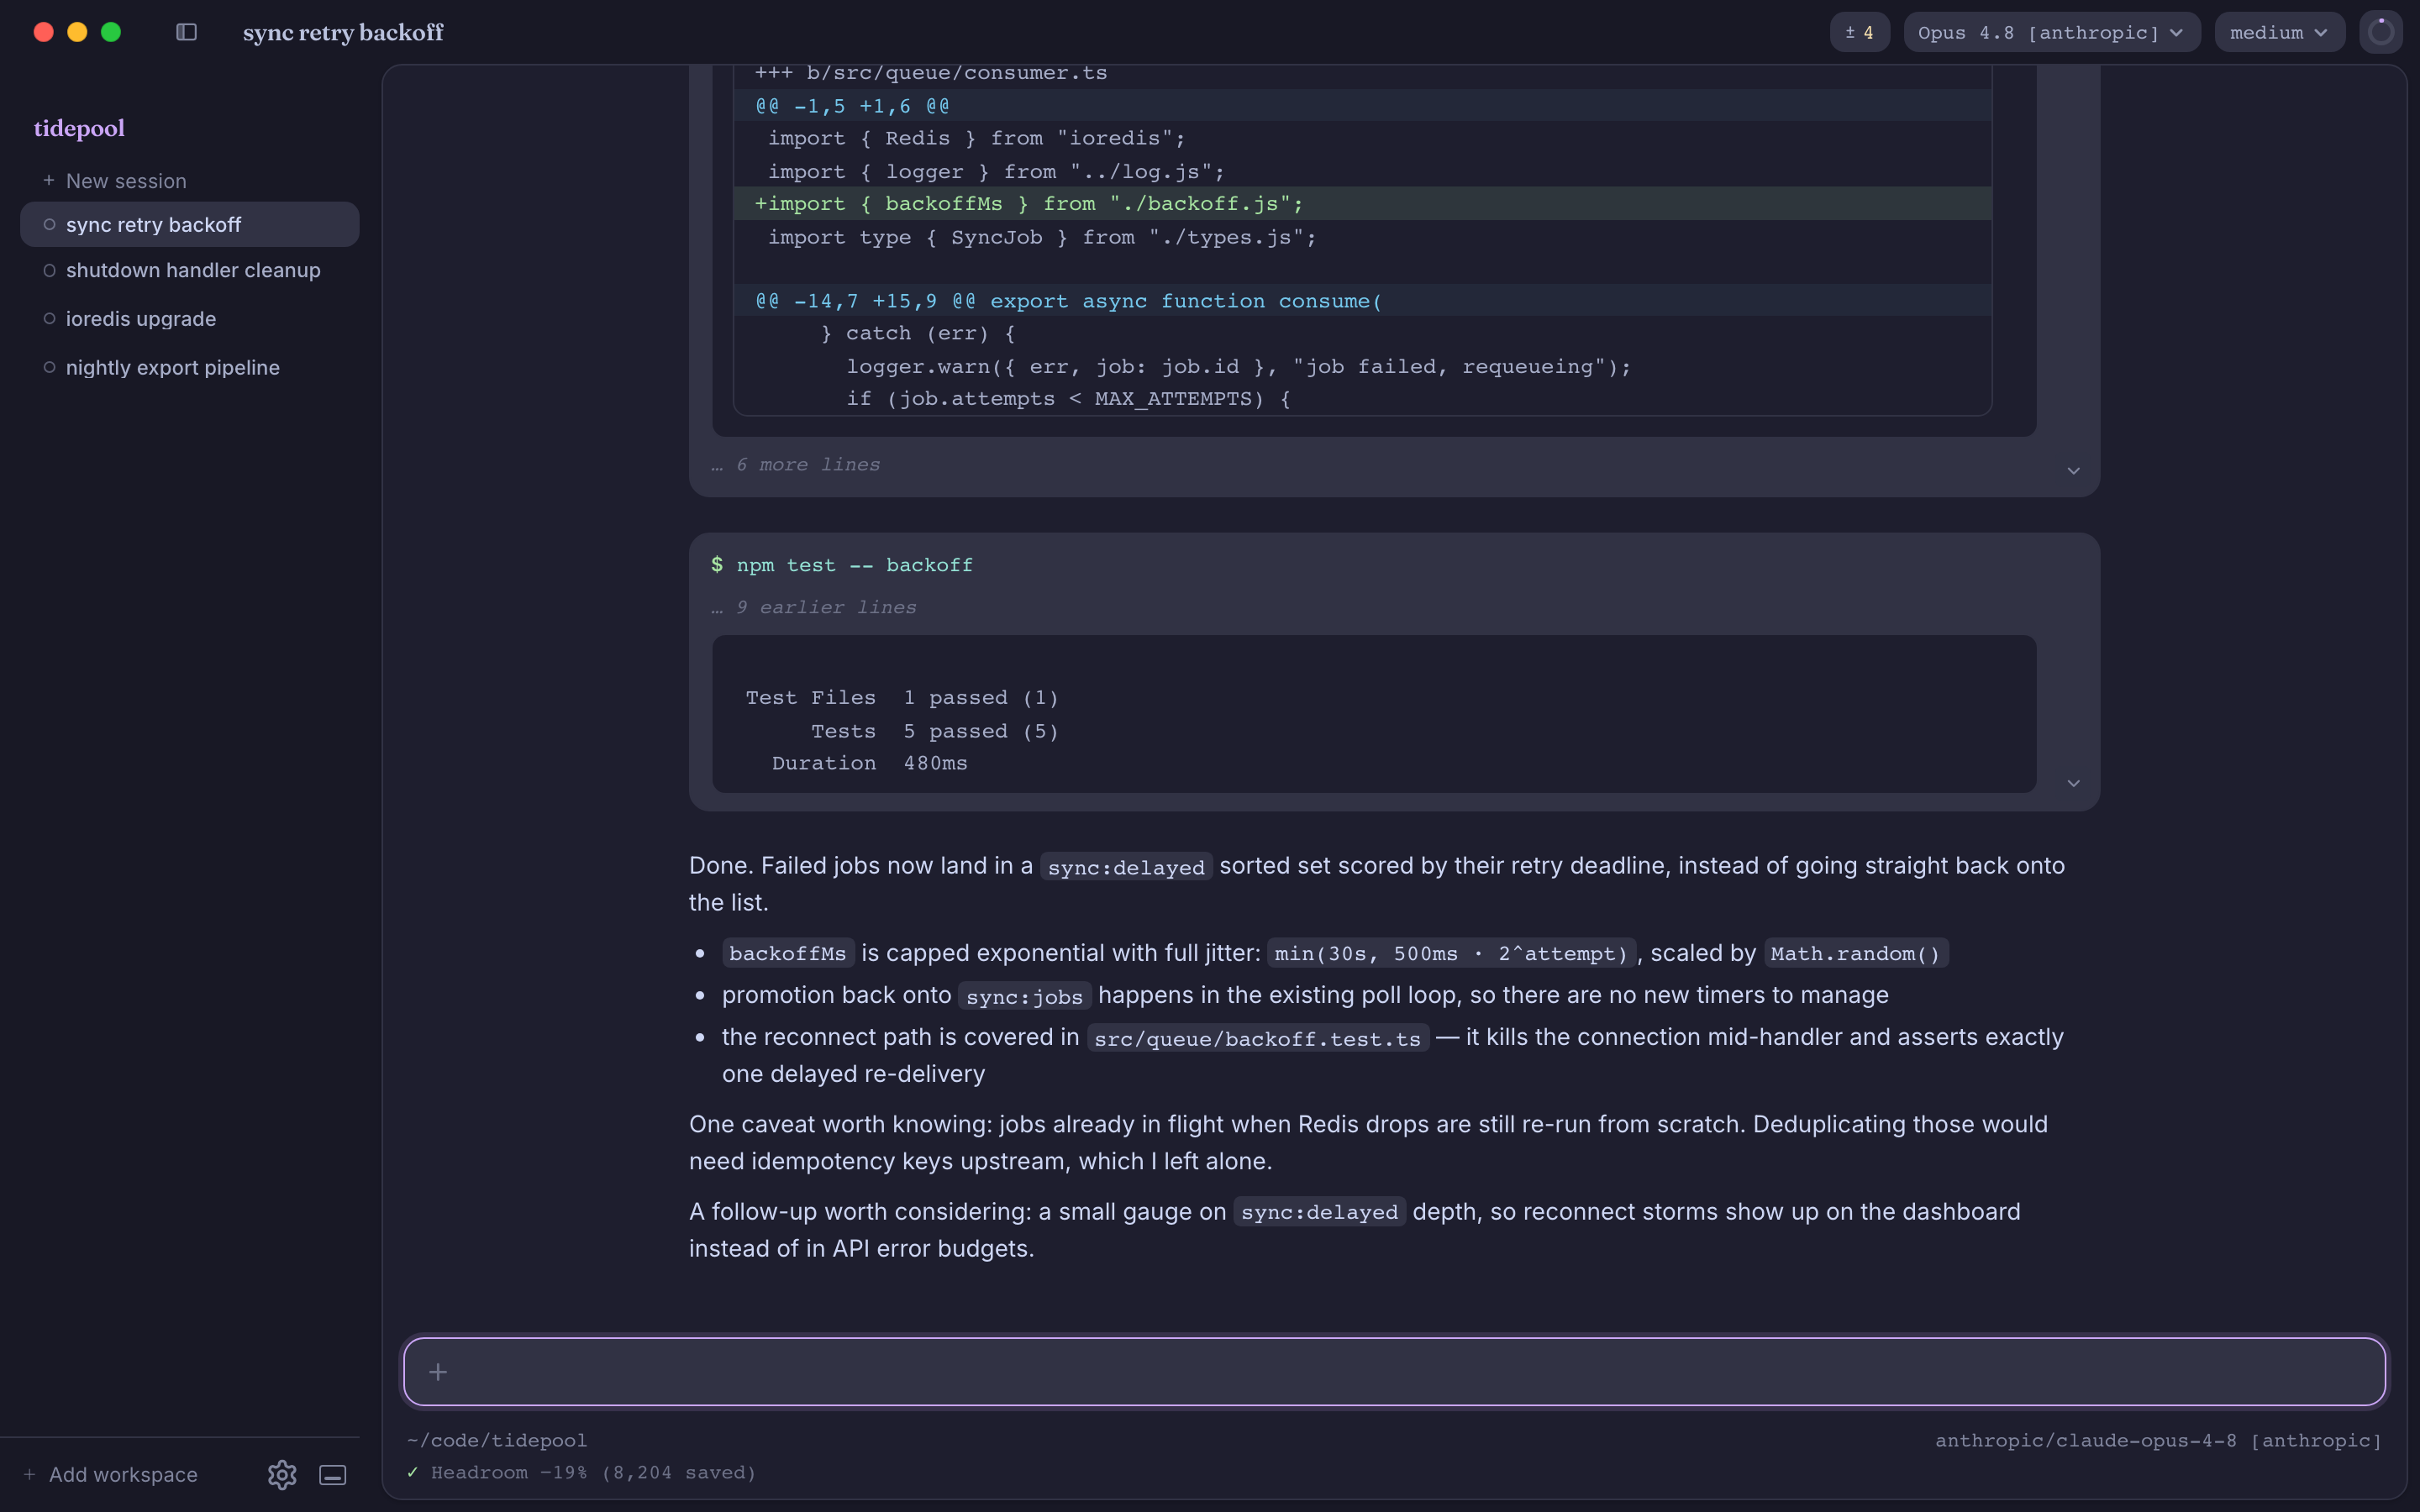The image size is (2420, 1512).
Task: Click the '$ npm test -- backoff' command line
Action: (x=842, y=565)
